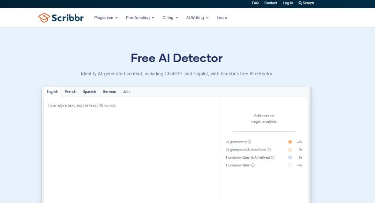The image size is (375, 203).
Task: Switch to the French tab
Action: click(x=71, y=91)
